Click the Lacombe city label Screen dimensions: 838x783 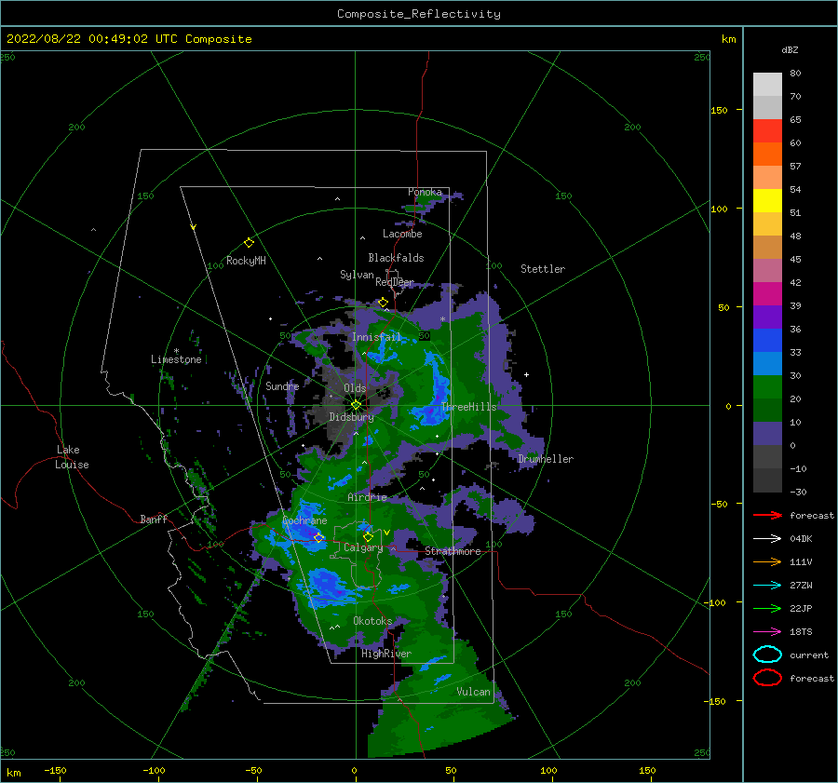point(402,234)
